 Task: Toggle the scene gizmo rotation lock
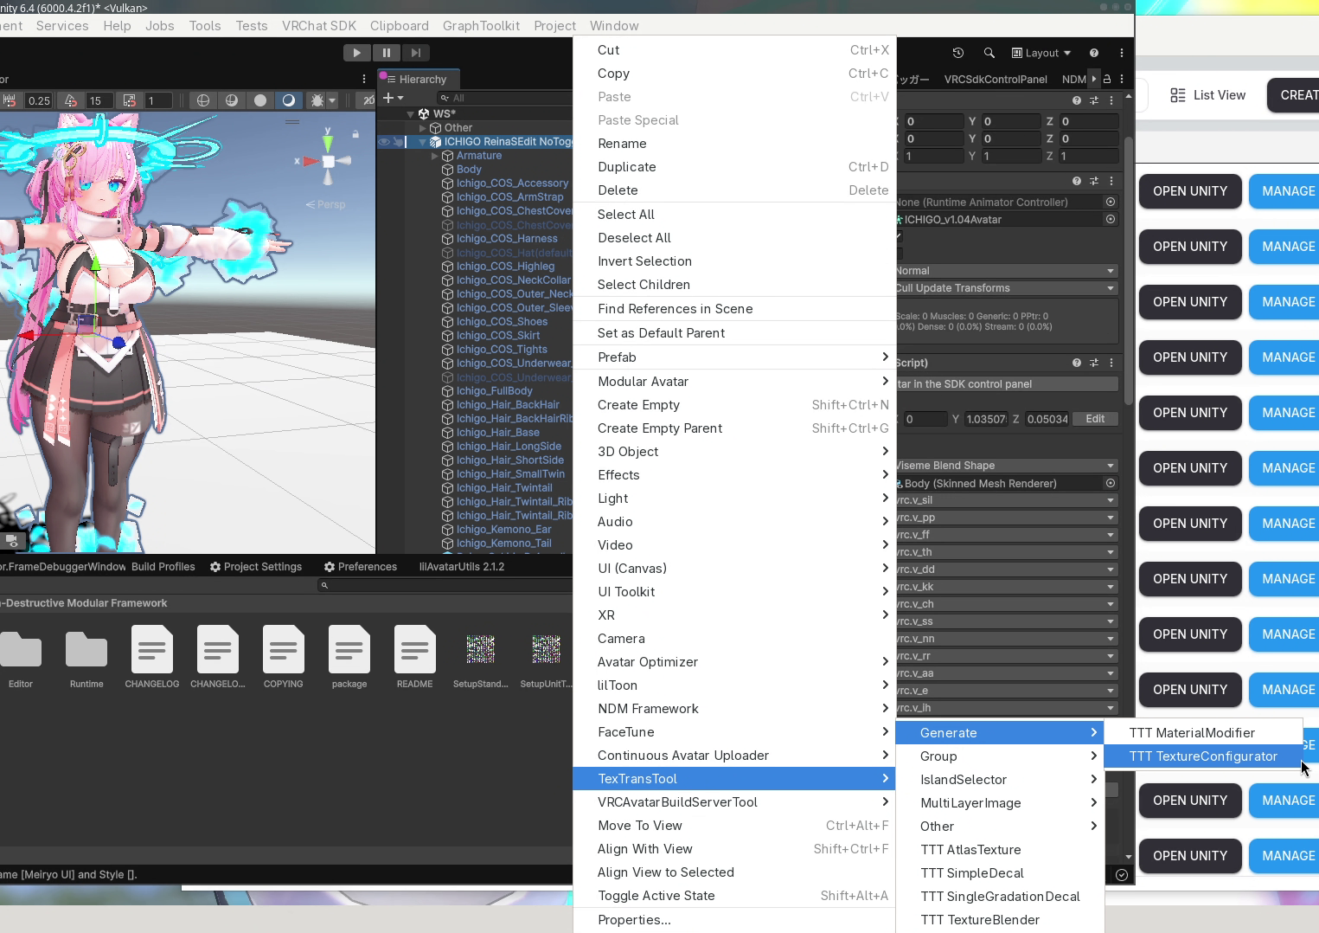(x=355, y=134)
